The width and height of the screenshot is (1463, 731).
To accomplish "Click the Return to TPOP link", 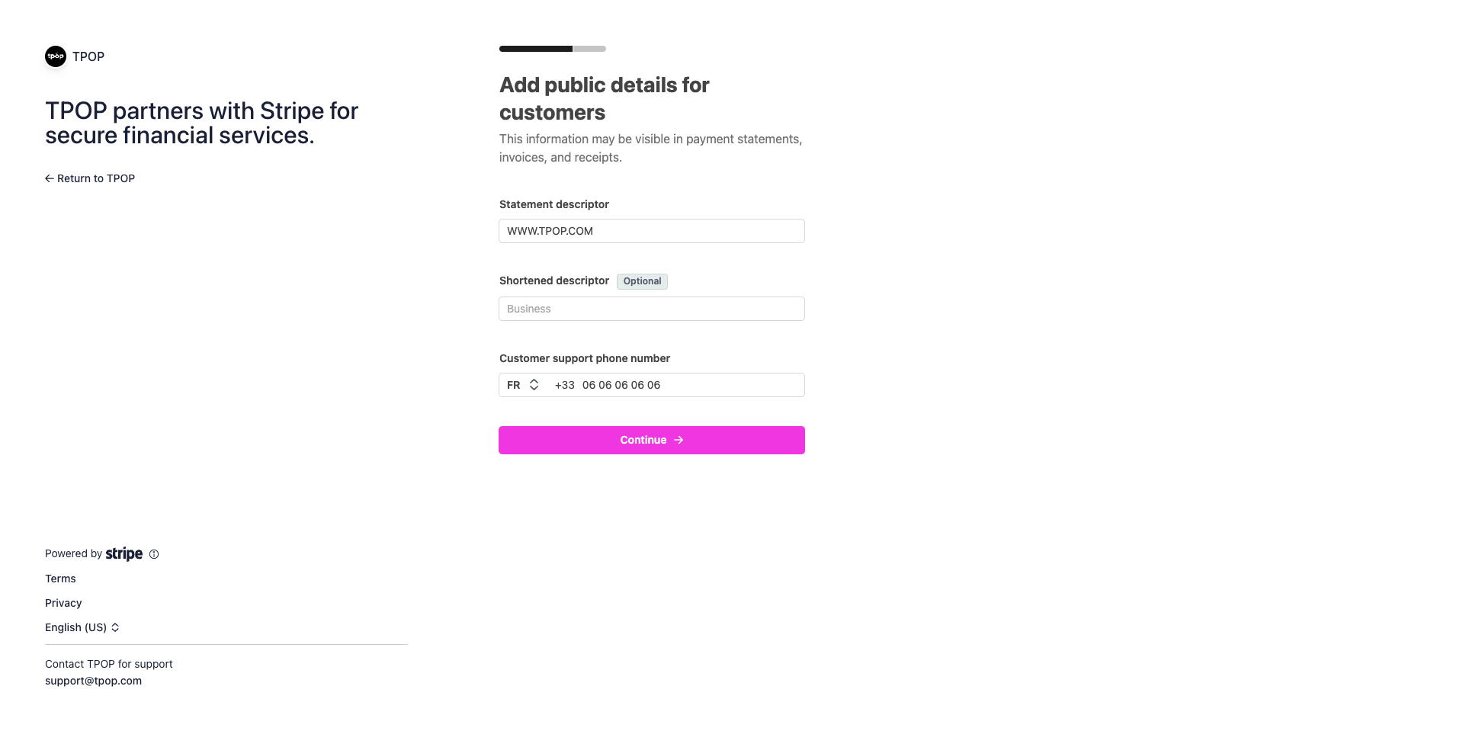I will tap(95, 178).
